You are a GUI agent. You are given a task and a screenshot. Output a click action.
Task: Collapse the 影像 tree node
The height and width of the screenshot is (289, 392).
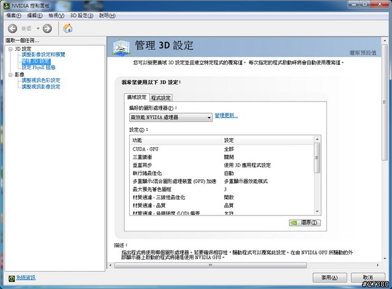pyautogui.click(x=10, y=75)
